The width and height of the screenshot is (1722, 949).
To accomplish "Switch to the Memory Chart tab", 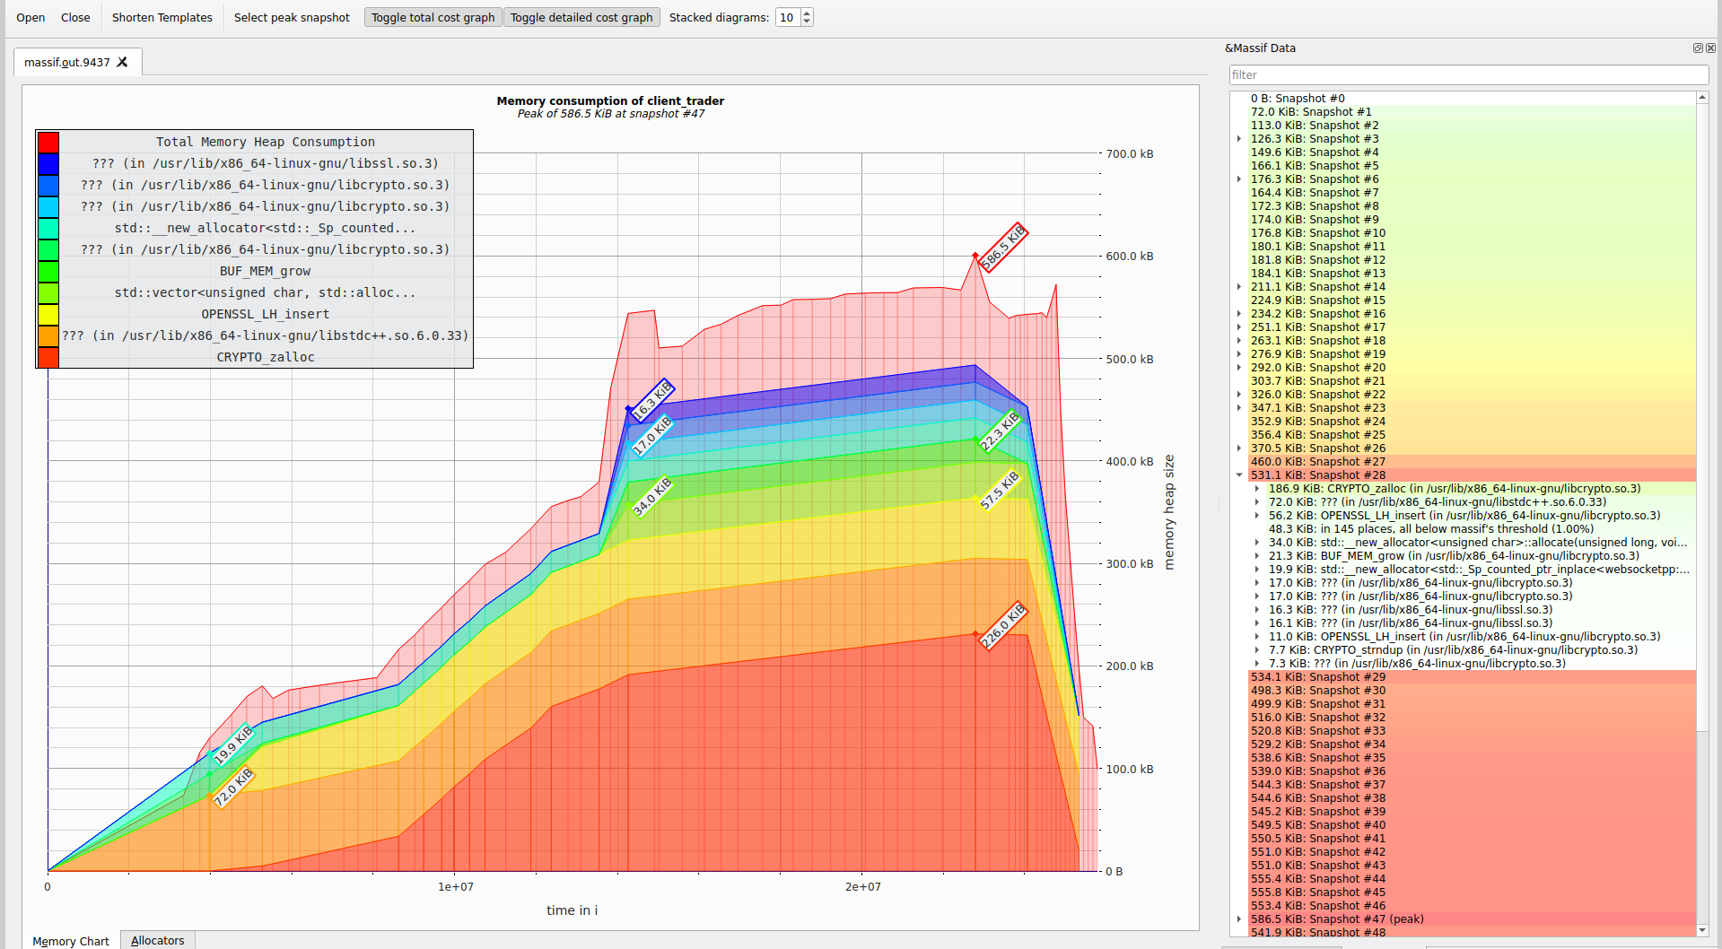I will 71,941.
